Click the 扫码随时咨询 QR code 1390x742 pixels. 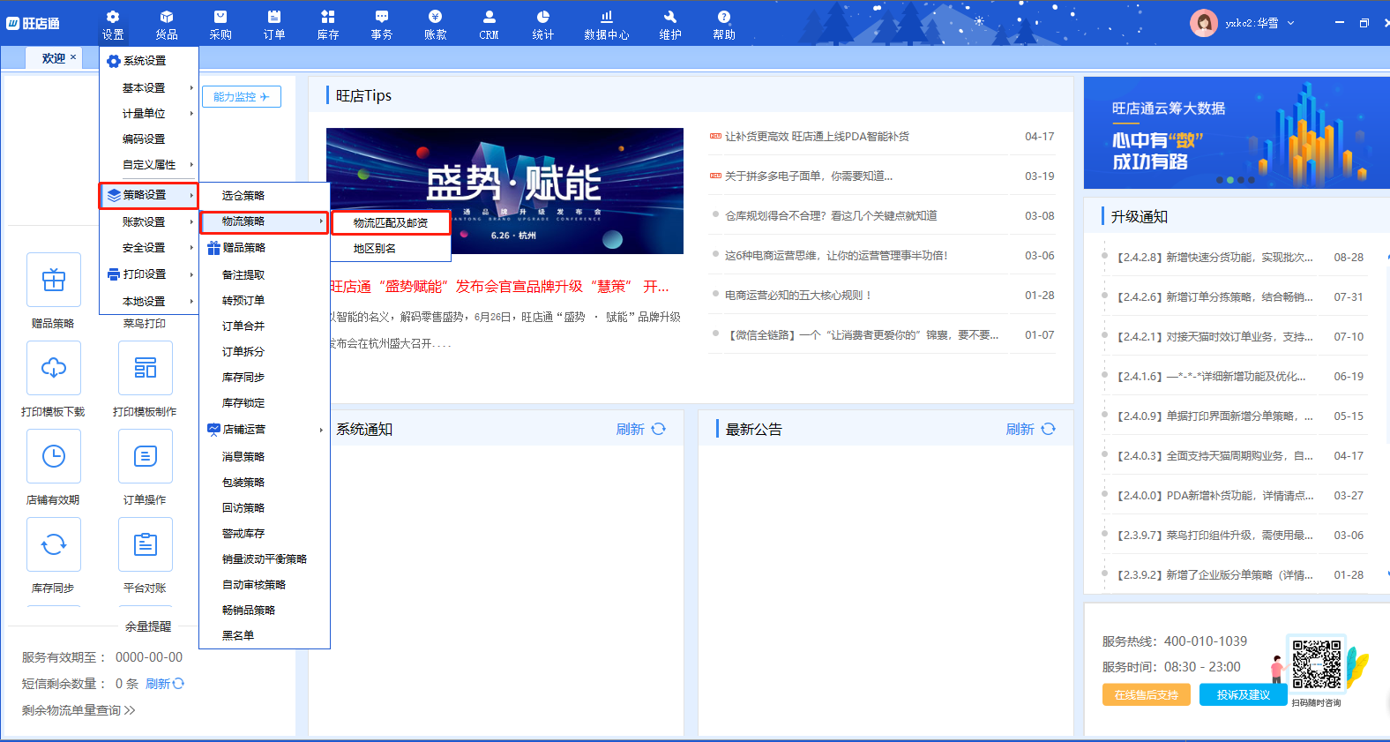1316,664
